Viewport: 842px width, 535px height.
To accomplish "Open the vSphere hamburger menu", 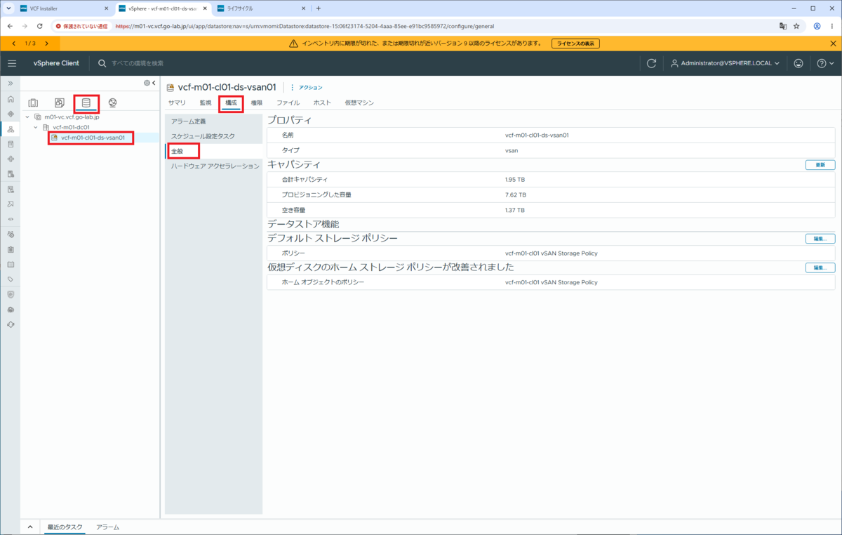I will [11, 63].
